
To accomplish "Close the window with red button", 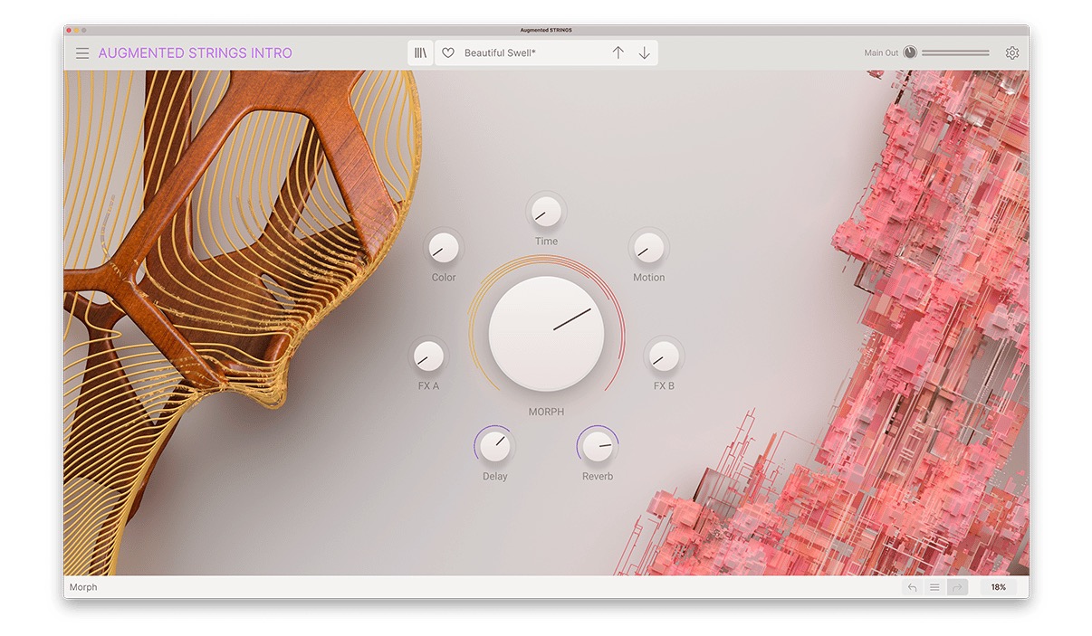I will tap(69, 30).
